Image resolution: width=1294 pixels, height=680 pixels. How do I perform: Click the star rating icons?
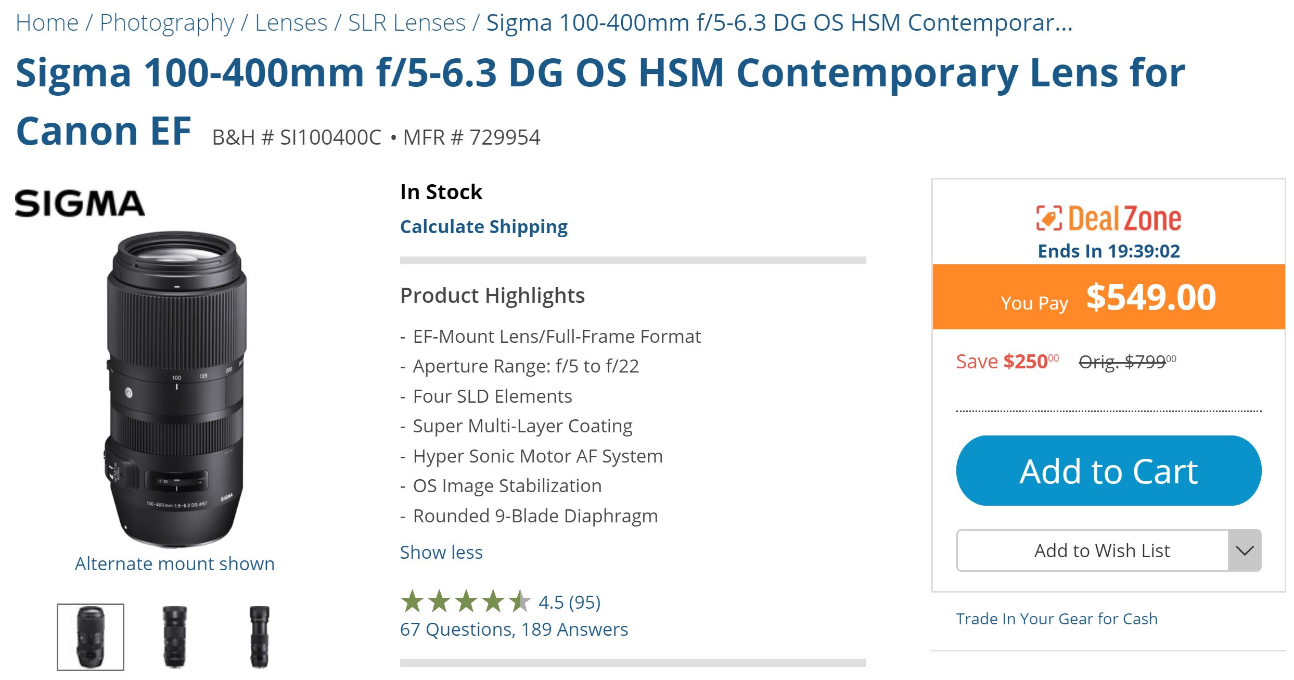pyautogui.click(x=465, y=602)
